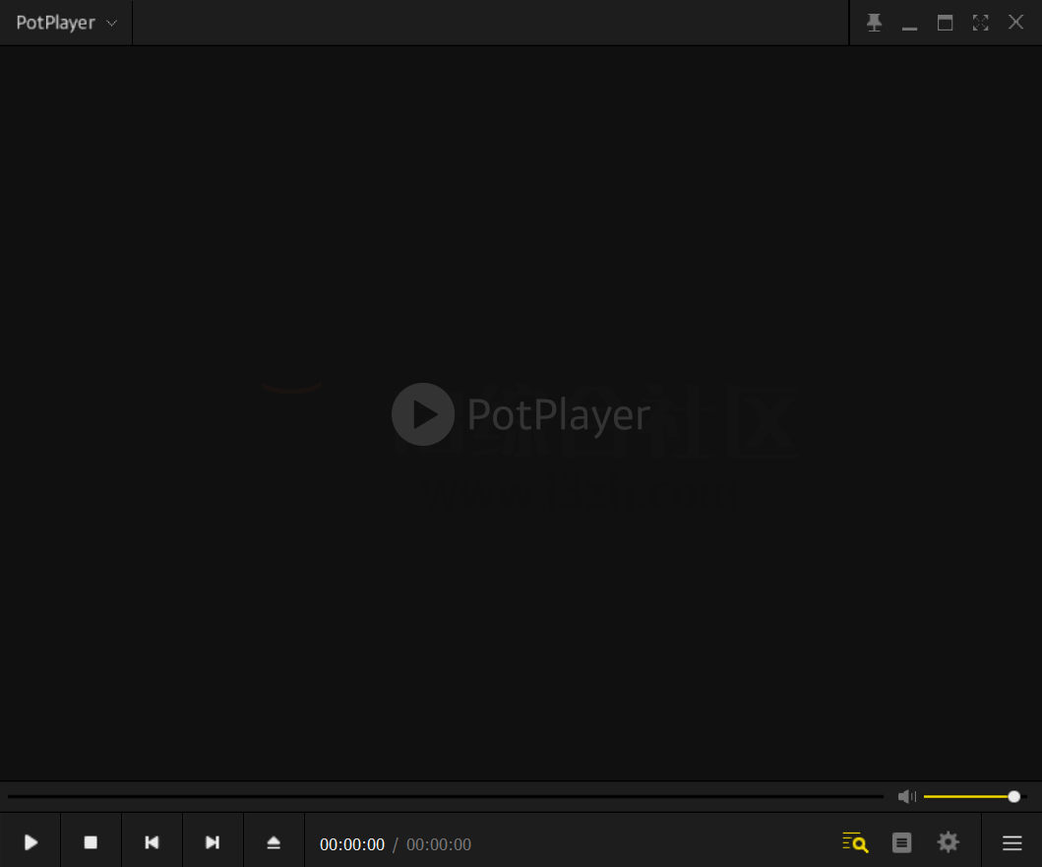Click the playback seek bar
This screenshot has width=1042, height=867.
point(446,796)
